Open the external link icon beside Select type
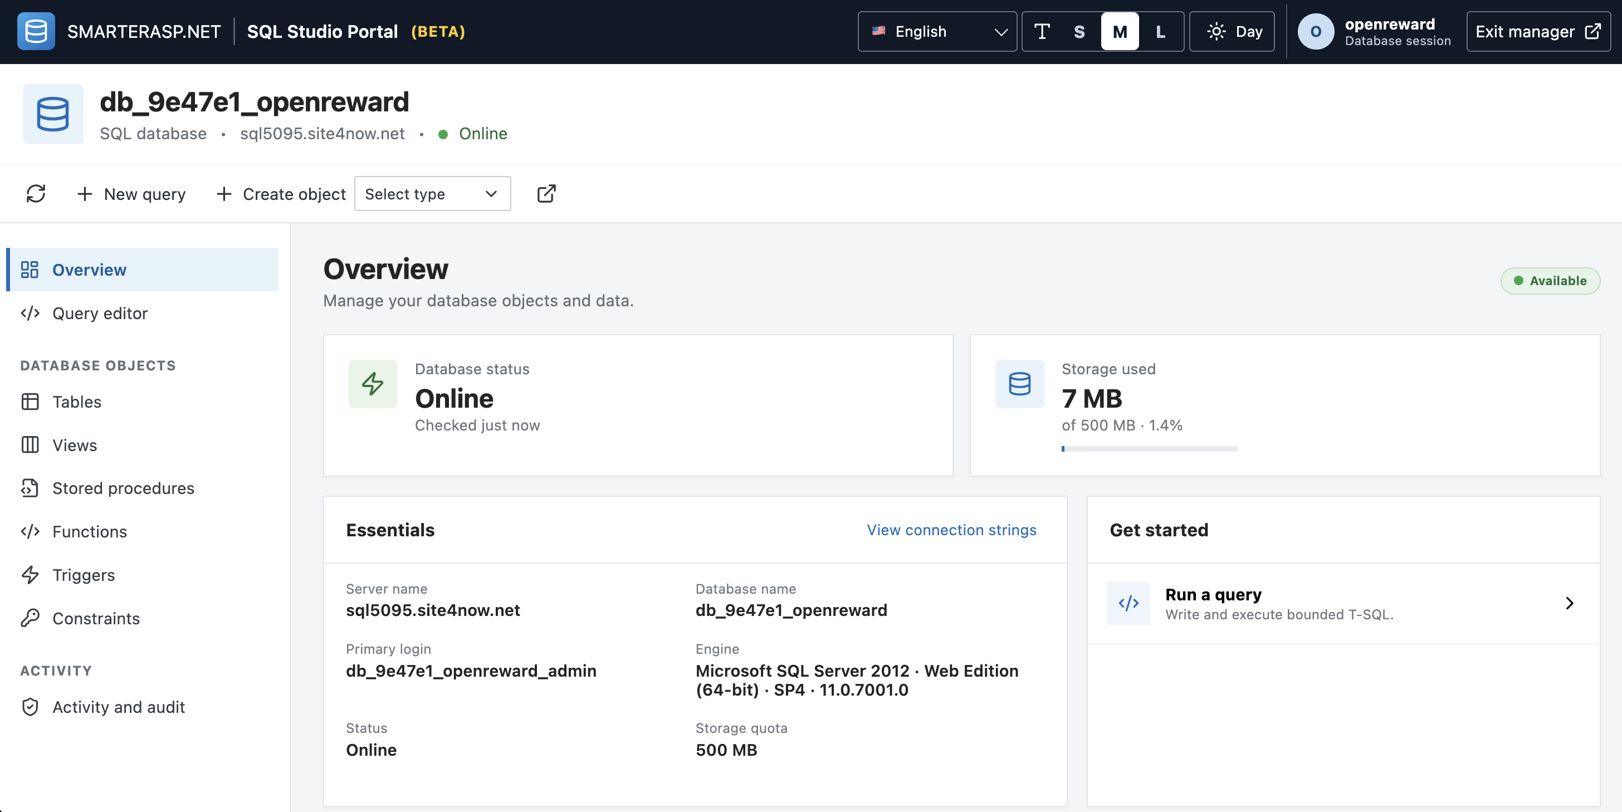The image size is (1622, 812). pyautogui.click(x=546, y=194)
